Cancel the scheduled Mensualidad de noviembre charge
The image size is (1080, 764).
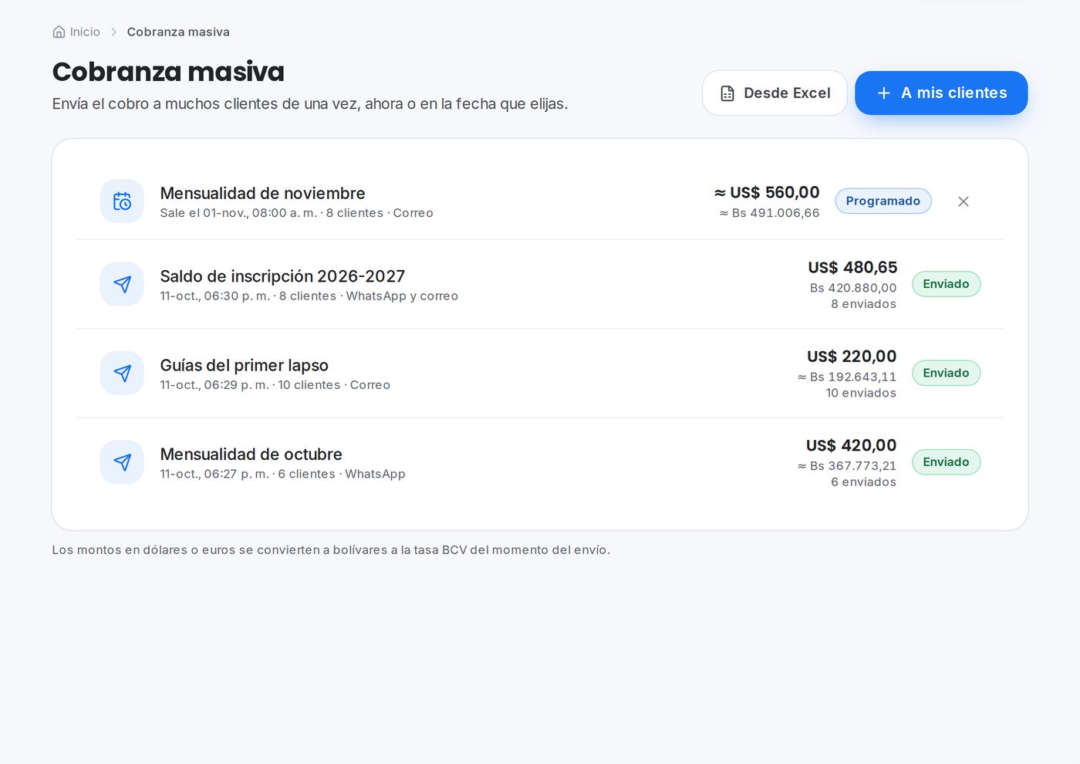pyautogui.click(x=964, y=201)
